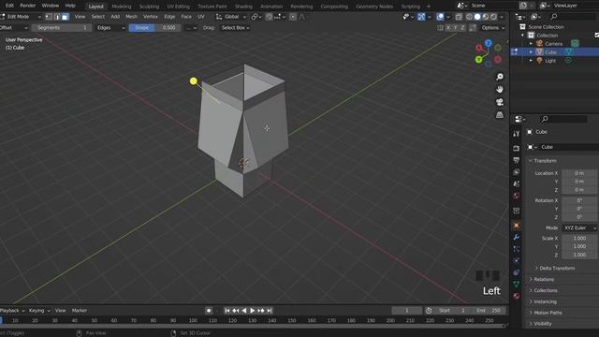The width and height of the screenshot is (599, 337).
Task: Select solid viewport shading
Action: (x=477, y=17)
